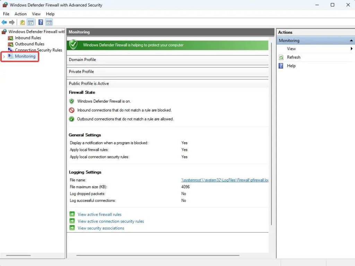Image resolution: width=355 pixels, height=266 pixels.
Task: Expand the Monitoring tree node chevron
Action: [x=4, y=57]
